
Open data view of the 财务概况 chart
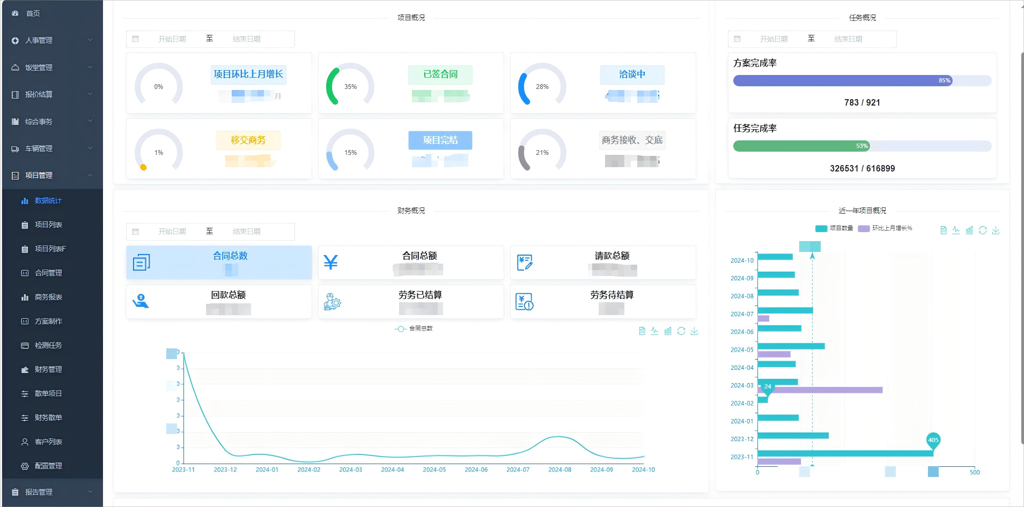point(642,331)
